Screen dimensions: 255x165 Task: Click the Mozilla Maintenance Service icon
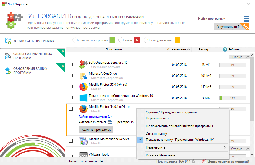point(83,141)
